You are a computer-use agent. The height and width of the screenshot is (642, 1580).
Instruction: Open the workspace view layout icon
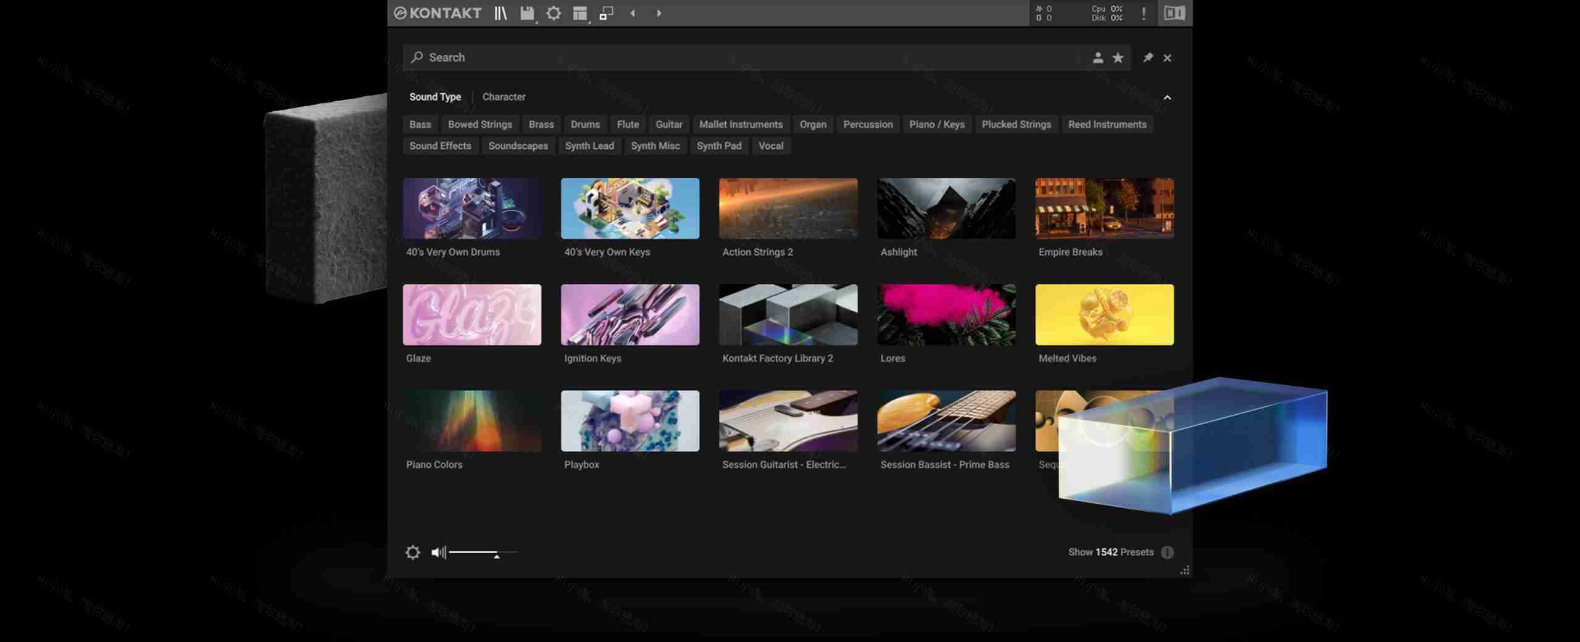pyautogui.click(x=580, y=13)
